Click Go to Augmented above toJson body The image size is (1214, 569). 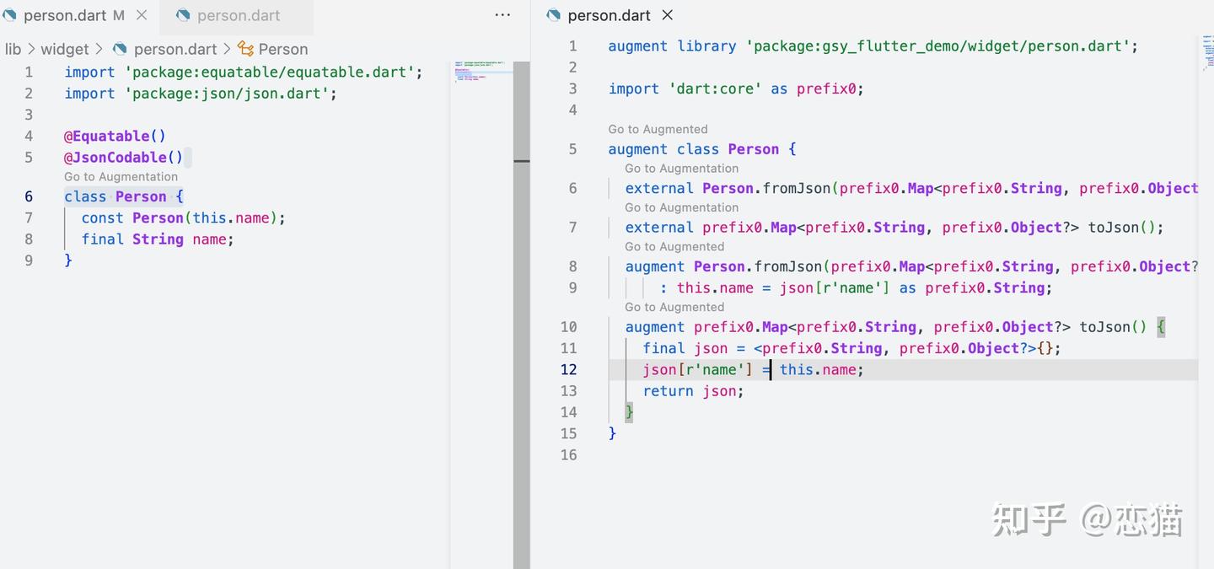pyautogui.click(x=674, y=307)
